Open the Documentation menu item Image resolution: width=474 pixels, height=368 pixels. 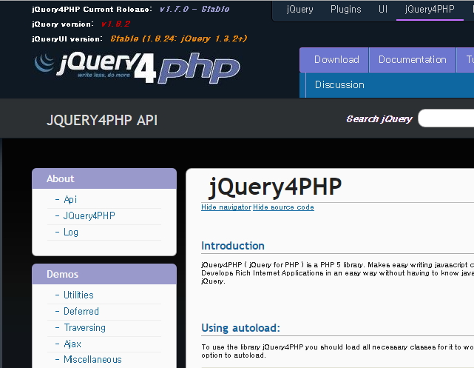point(413,60)
